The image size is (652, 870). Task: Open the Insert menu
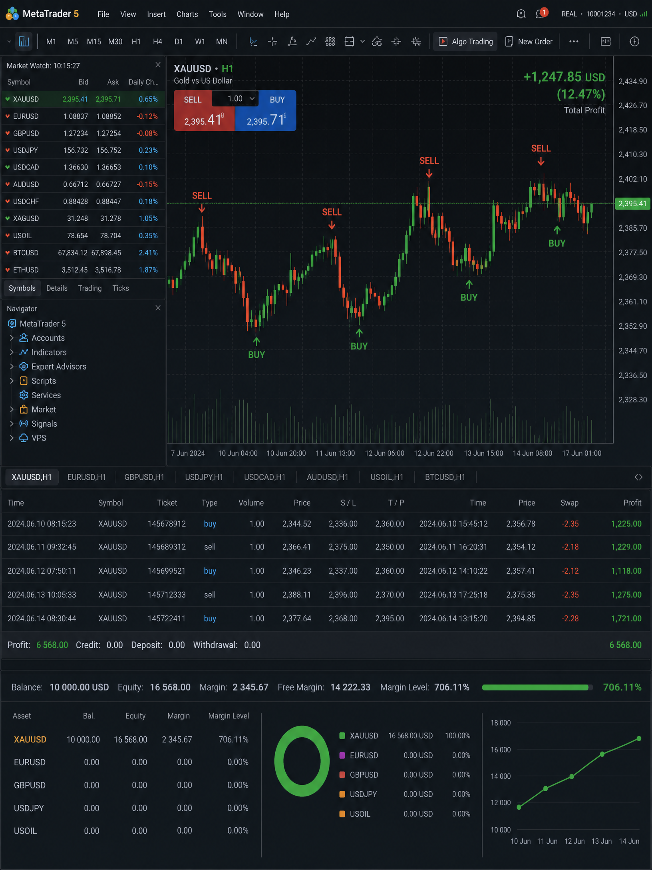pos(156,14)
